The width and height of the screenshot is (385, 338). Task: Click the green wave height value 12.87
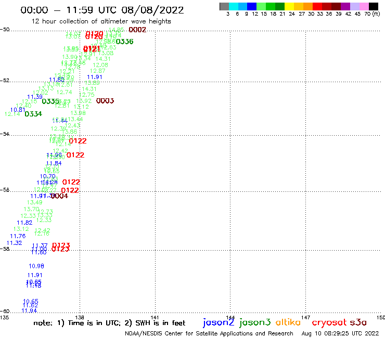(x=98, y=71)
